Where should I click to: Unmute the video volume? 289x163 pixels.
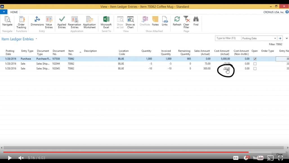[x=21, y=158]
